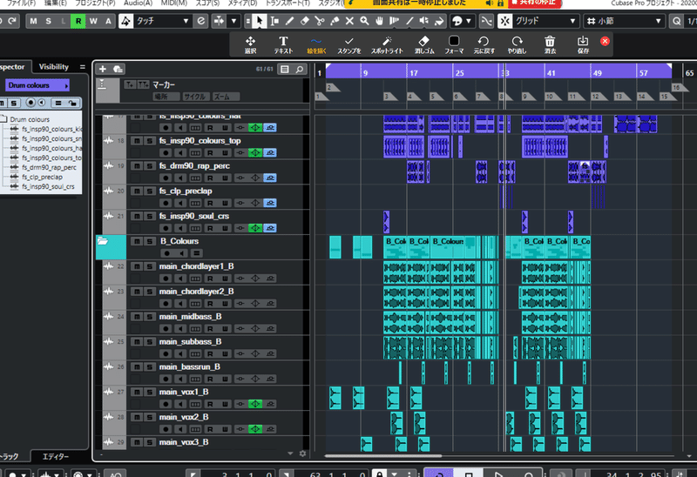Screen dimensions: 697x477
Task: Select the Object Selection arrow tool
Action: pyautogui.click(x=260, y=21)
